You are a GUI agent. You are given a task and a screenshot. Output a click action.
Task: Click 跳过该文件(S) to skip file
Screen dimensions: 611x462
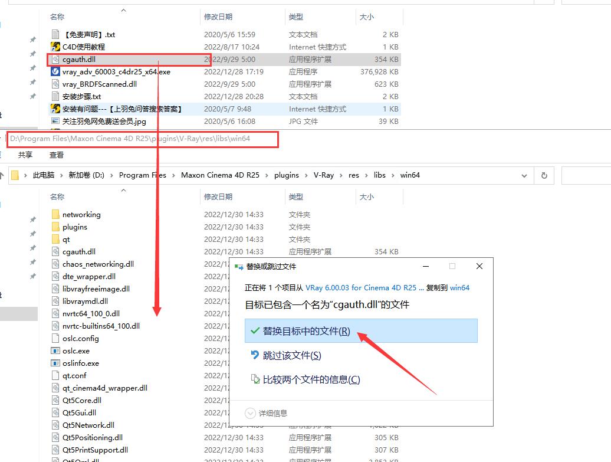(292, 355)
